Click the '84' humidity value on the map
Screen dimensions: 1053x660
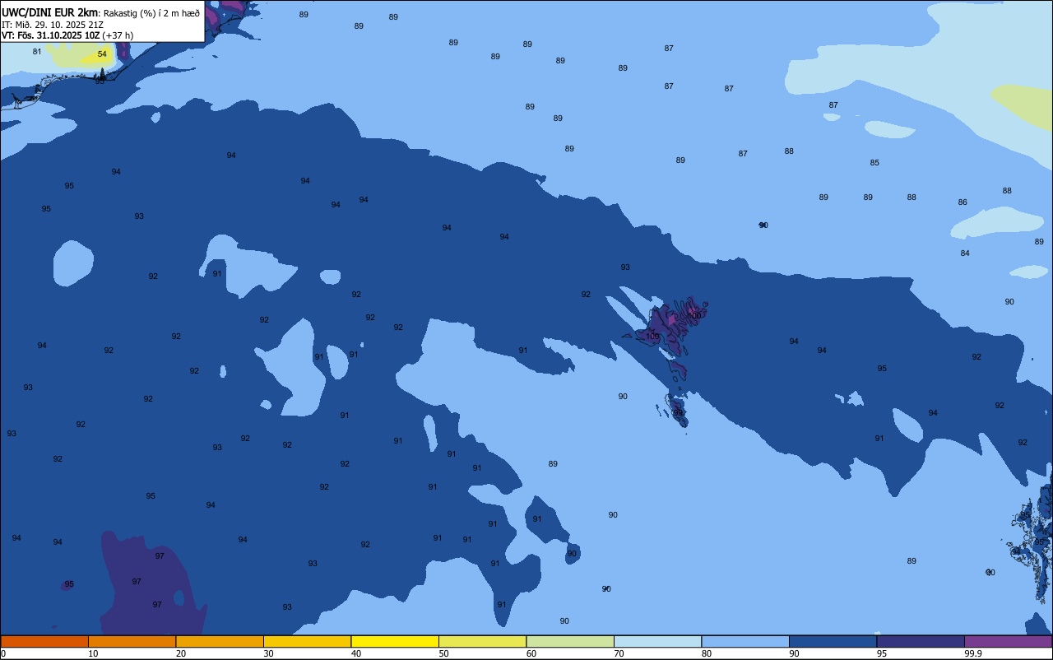point(965,253)
